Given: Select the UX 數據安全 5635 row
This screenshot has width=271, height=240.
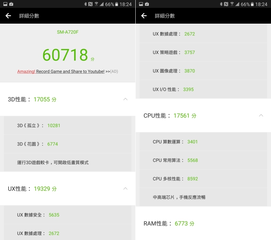Looking at the screenshot, I should tap(68, 215).
